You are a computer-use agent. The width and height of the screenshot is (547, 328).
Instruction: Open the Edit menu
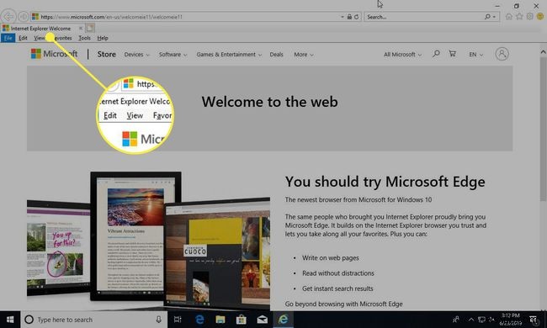(23, 38)
